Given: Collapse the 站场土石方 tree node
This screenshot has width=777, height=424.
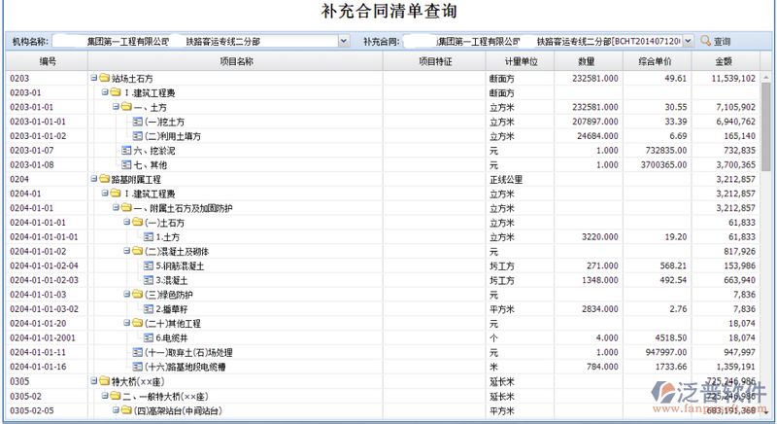Looking at the screenshot, I should pos(93,78).
